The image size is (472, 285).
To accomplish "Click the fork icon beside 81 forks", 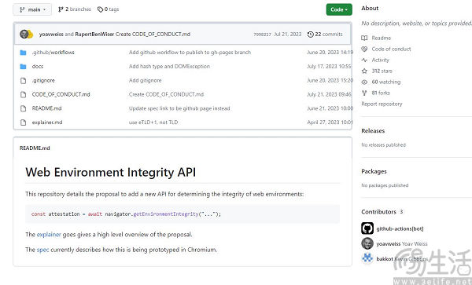I will pos(364,93).
